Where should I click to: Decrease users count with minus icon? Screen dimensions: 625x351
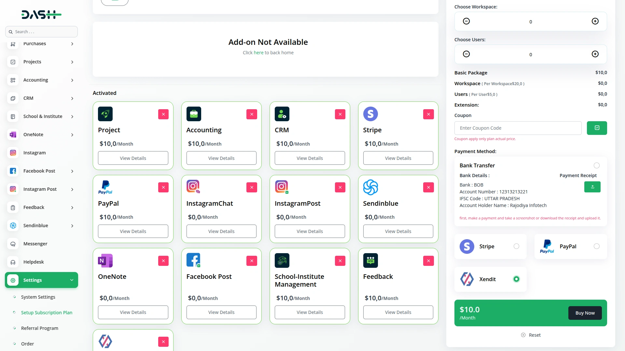(x=466, y=54)
